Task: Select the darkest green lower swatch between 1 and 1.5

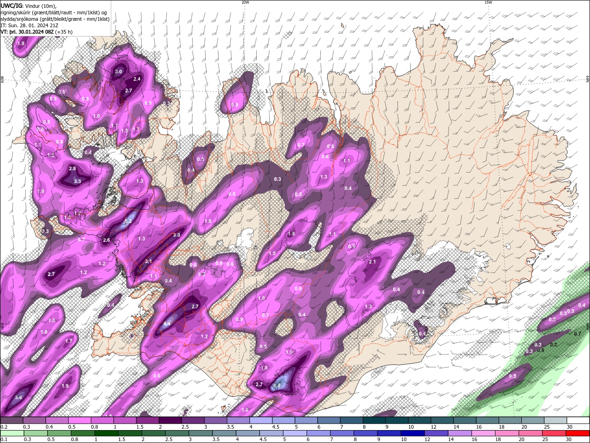Action: click(x=106, y=433)
